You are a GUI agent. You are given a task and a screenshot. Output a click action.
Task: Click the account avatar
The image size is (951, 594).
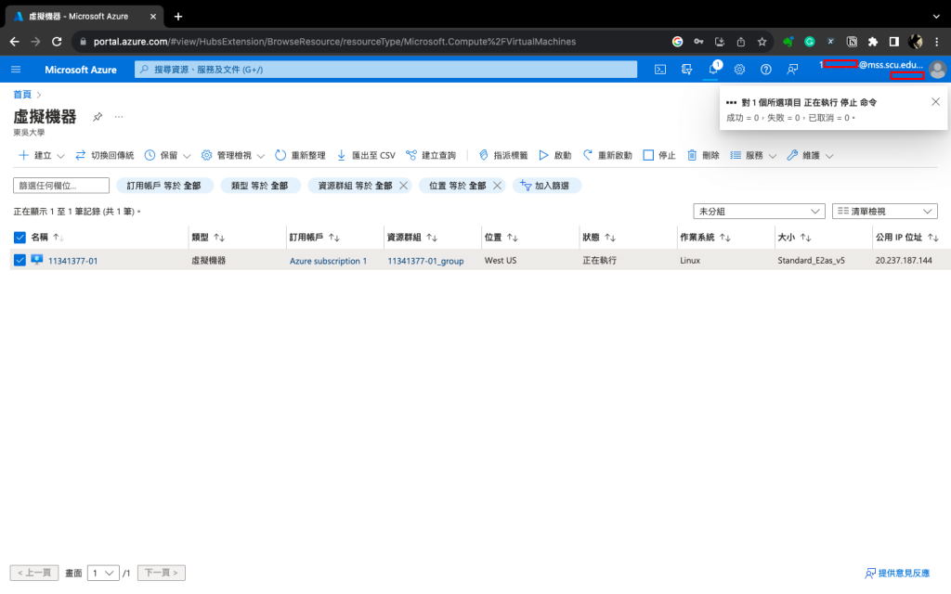[937, 69]
